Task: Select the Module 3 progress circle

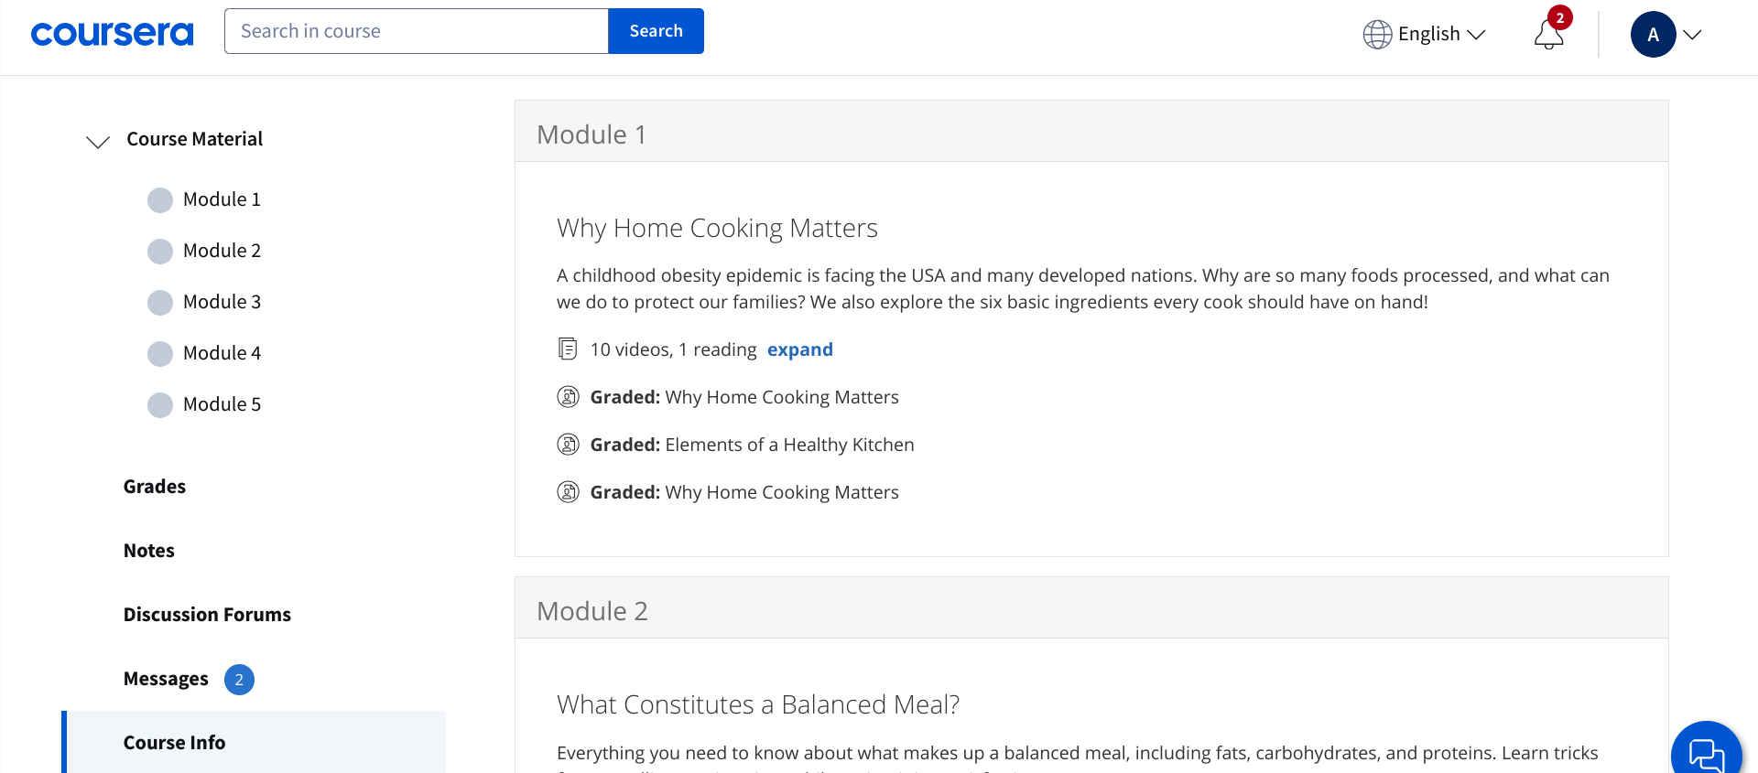Action: [160, 302]
